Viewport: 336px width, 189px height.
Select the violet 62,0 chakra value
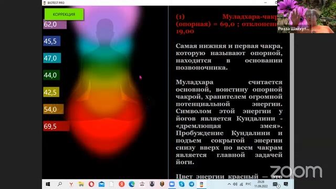(55, 24)
